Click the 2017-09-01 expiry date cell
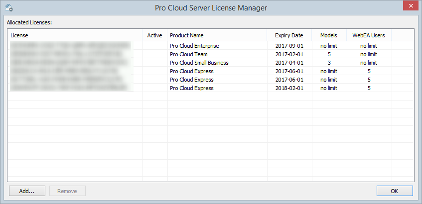Image resolution: width=422 pixels, height=204 pixels. pos(289,46)
